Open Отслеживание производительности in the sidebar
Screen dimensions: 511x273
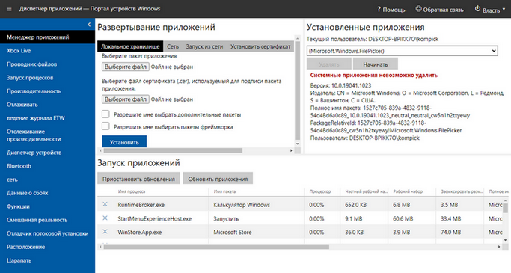coord(47,135)
